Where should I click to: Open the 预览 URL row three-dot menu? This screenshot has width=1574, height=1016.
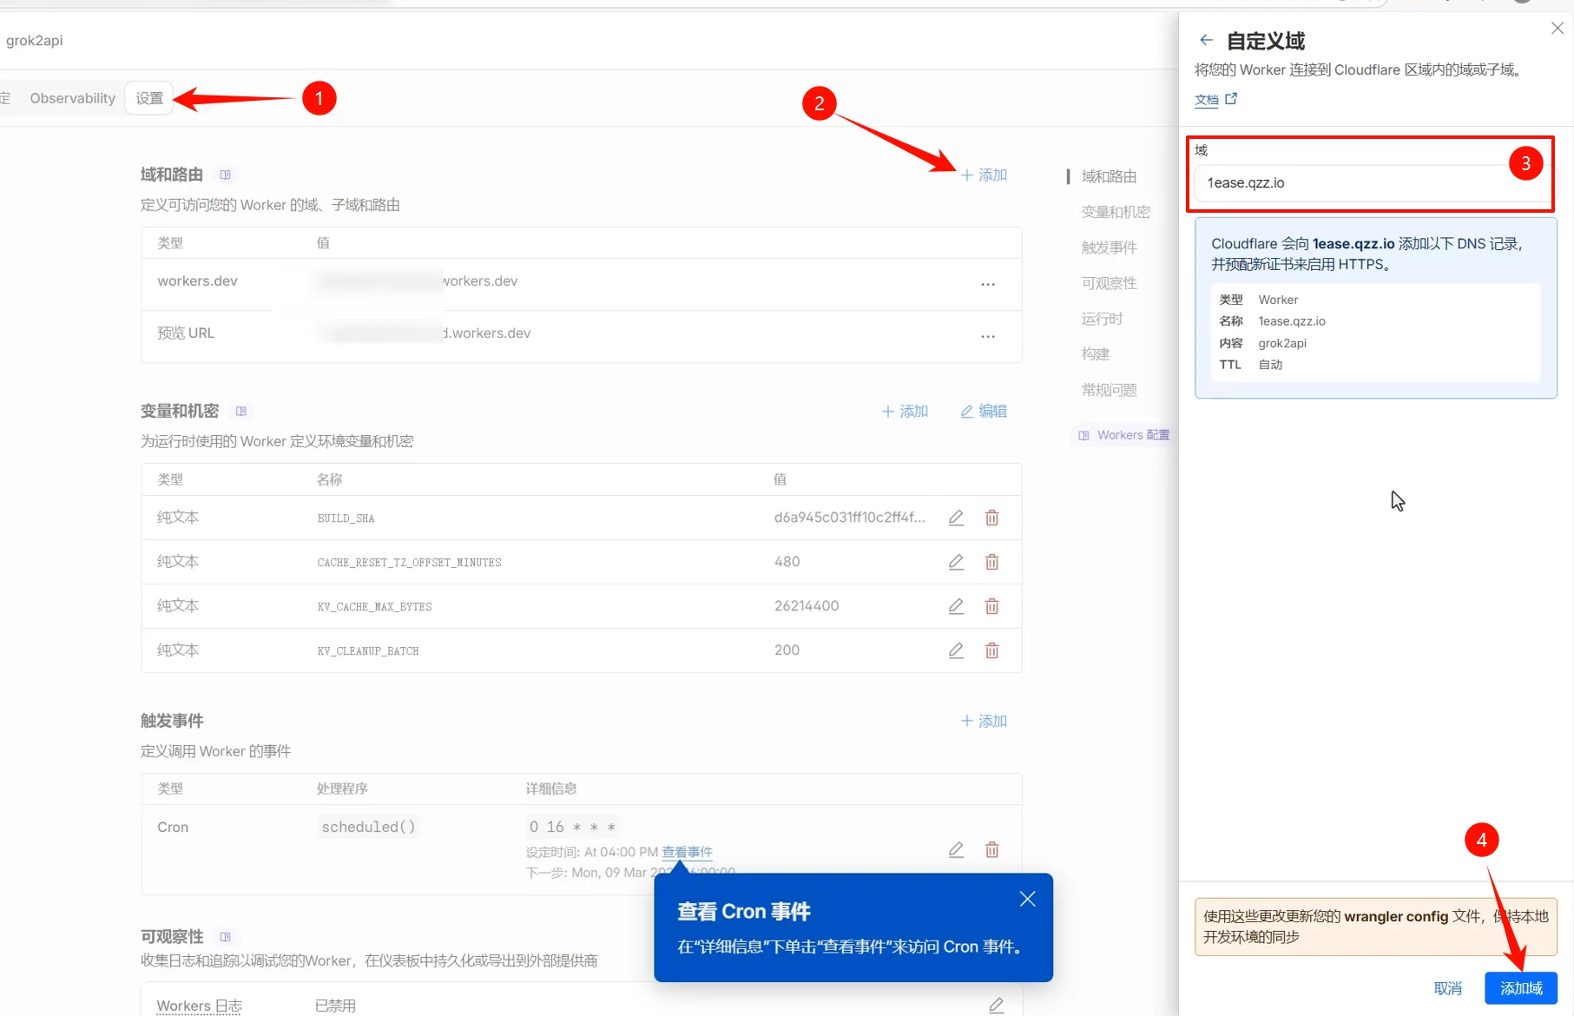[x=988, y=336]
